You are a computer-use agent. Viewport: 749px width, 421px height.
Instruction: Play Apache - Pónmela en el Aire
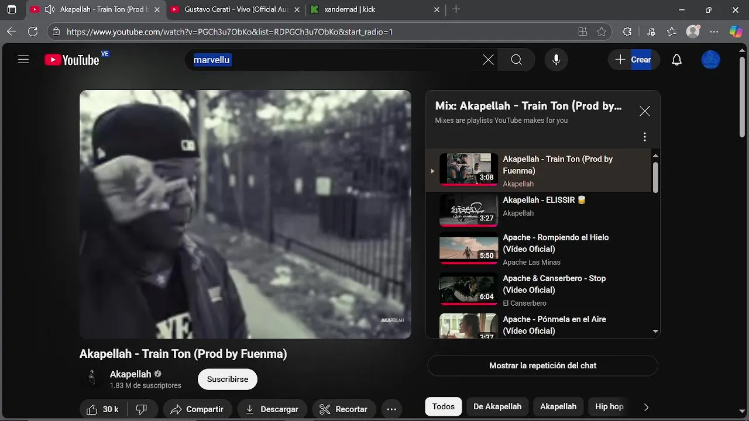(538, 325)
